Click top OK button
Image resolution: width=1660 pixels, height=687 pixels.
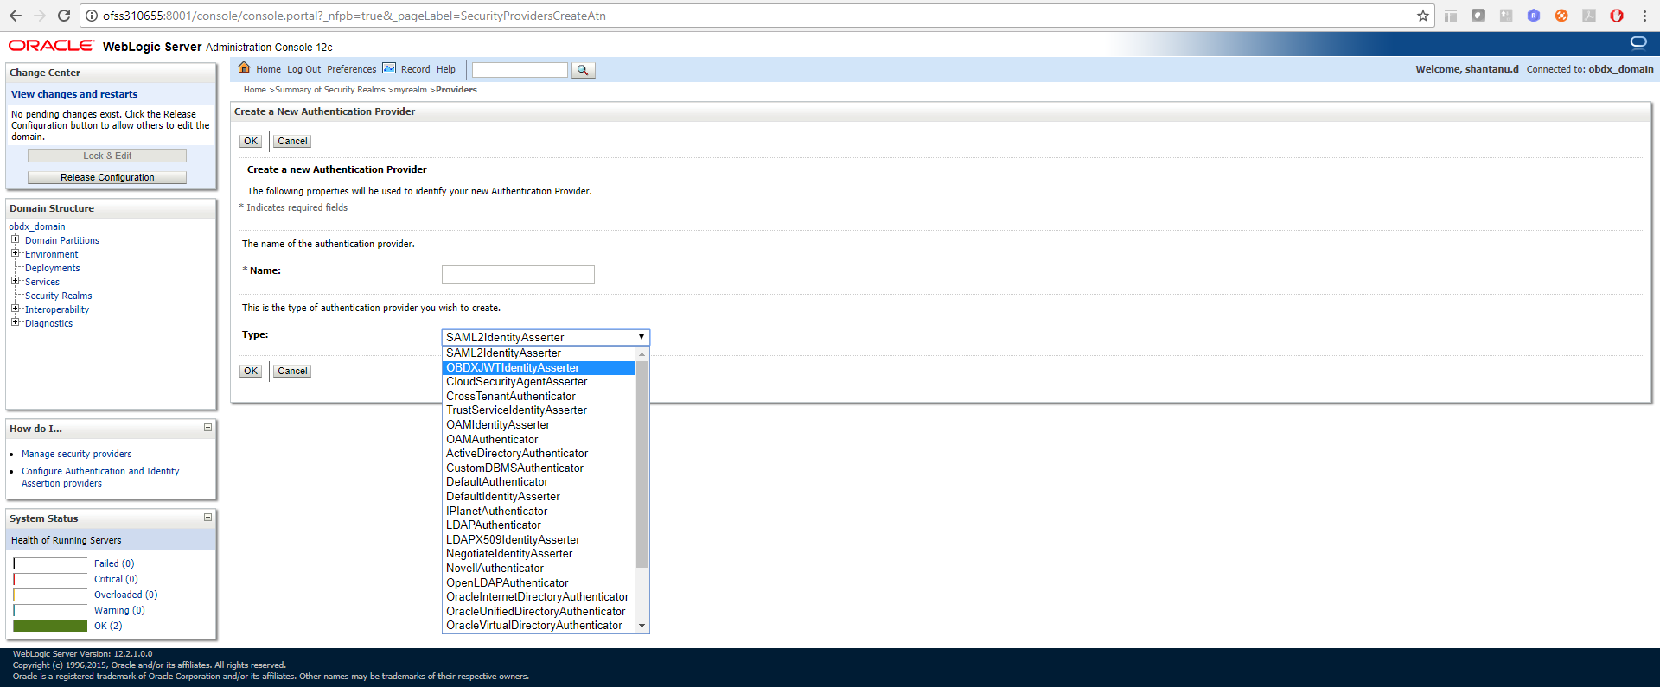point(251,141)
